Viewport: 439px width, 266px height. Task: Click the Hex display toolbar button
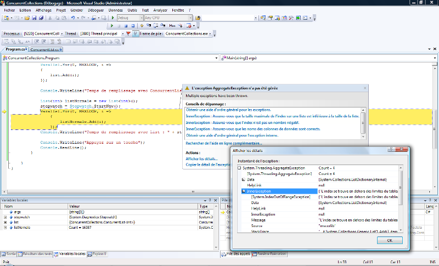[x=172, y=25]
